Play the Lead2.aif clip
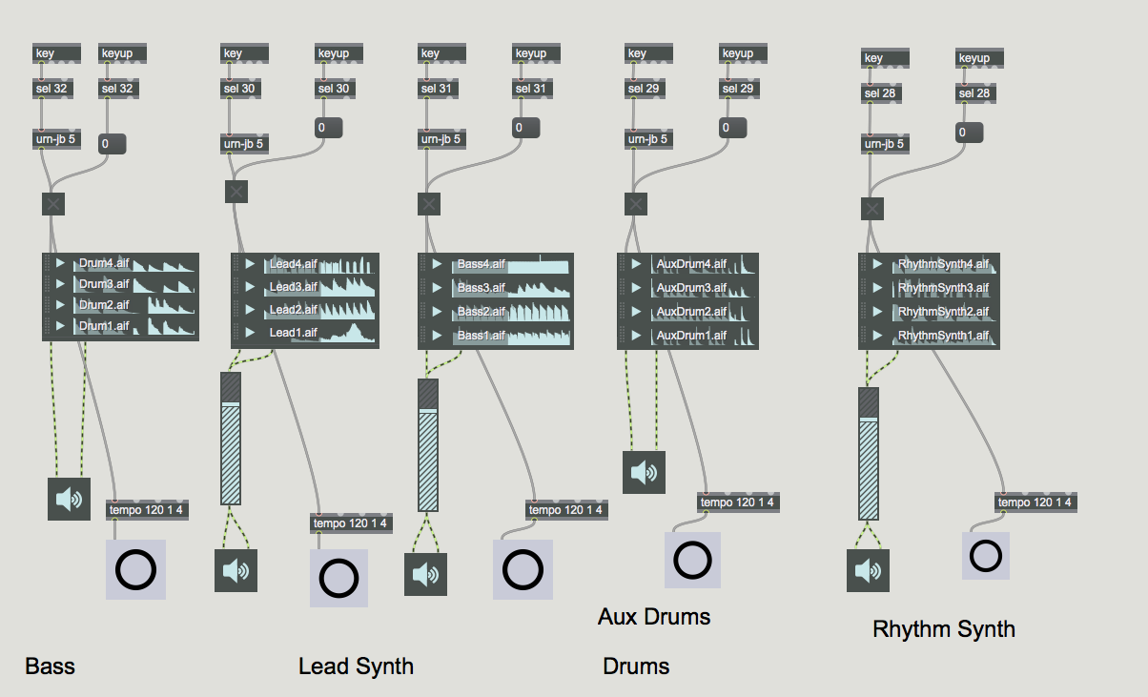Screen dimensions: 1148x697 point(250,310)
